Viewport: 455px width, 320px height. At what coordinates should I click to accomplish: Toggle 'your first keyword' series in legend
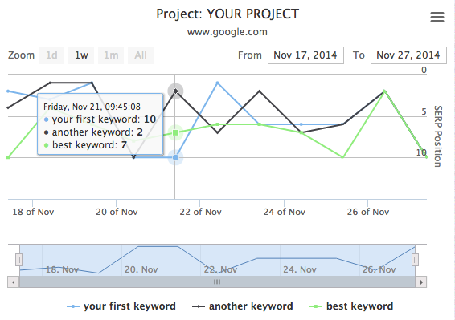[x=121, y=306]
